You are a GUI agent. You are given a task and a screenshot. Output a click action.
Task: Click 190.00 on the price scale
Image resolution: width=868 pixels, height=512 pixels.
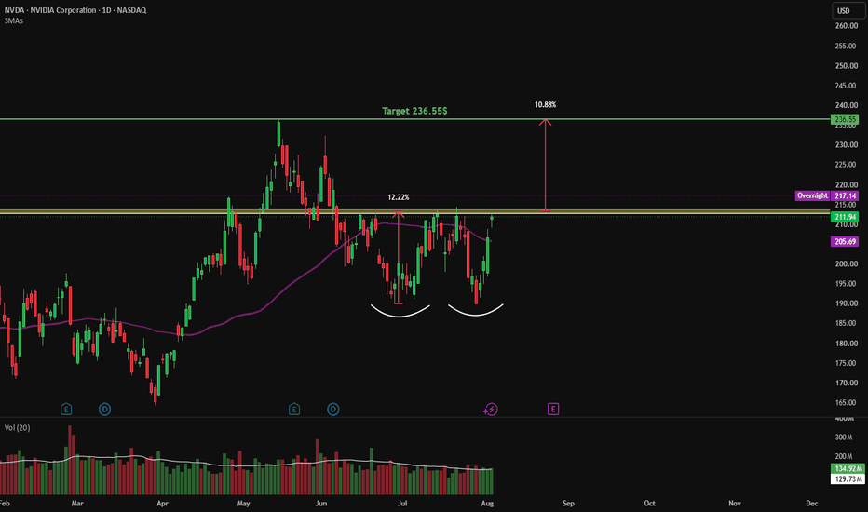click(846, 303)
